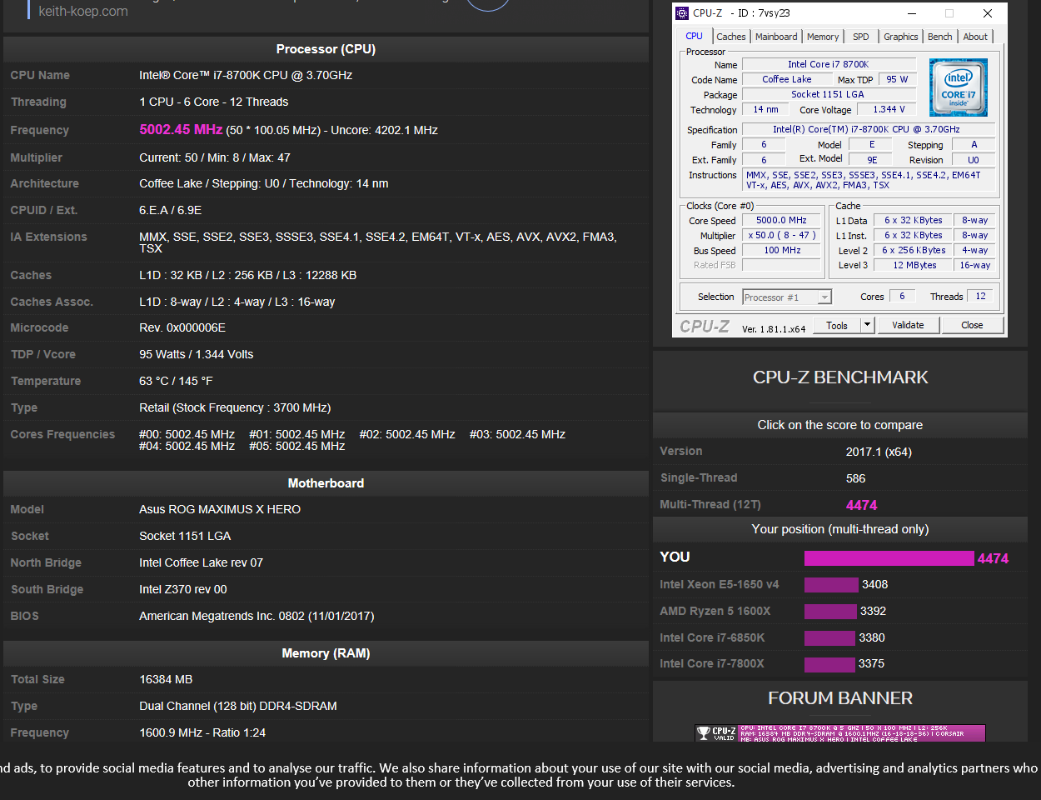Click the Intel Core i7-6850K score bar

[x=829, y=638]
